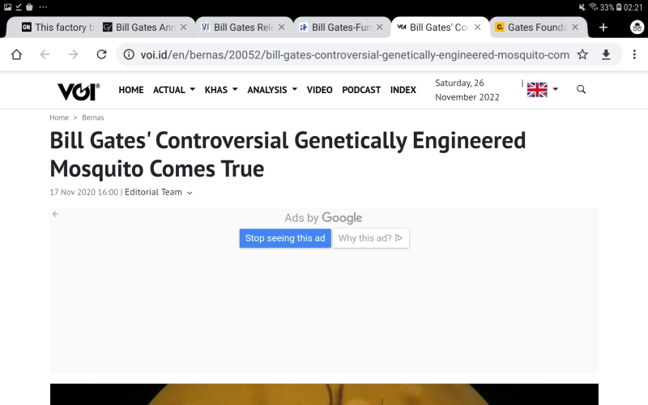Open the PODCAST menu item
This screenshot has width=648, height=405.
pos(361,90)
